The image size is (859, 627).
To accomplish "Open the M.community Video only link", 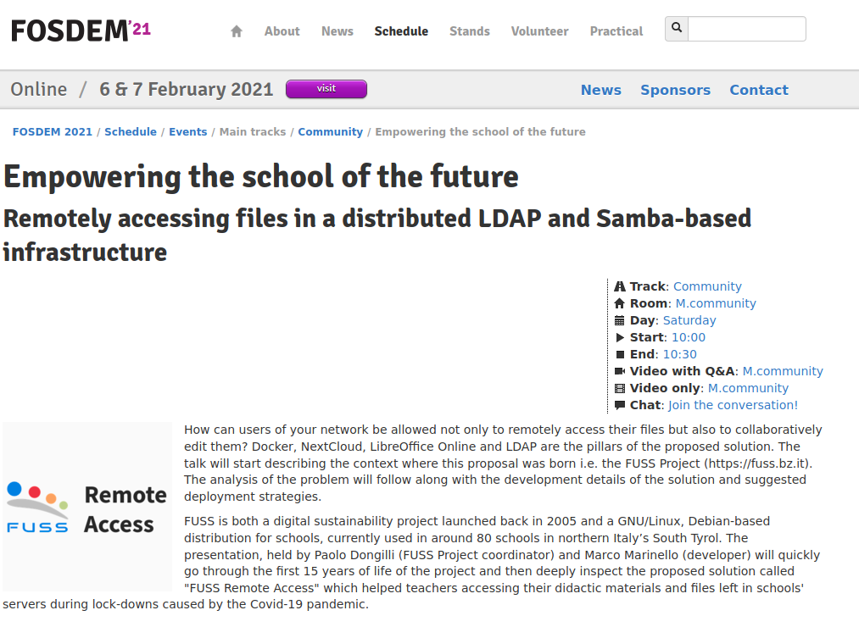I will coord(748,388).
